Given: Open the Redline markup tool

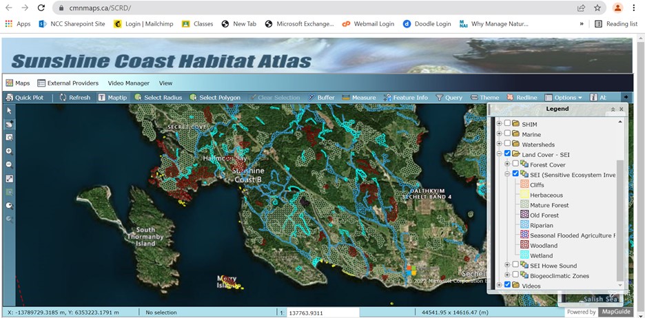Looking at the screenshot, I should [522, 97].
